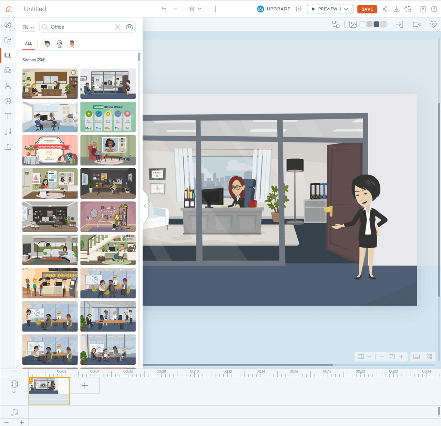Open the Characters sidebar icon

(8, 86)
